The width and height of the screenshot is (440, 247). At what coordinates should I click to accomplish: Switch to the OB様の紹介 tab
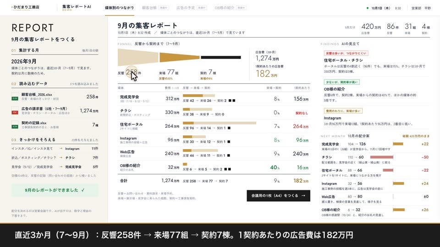click(230, 8)
